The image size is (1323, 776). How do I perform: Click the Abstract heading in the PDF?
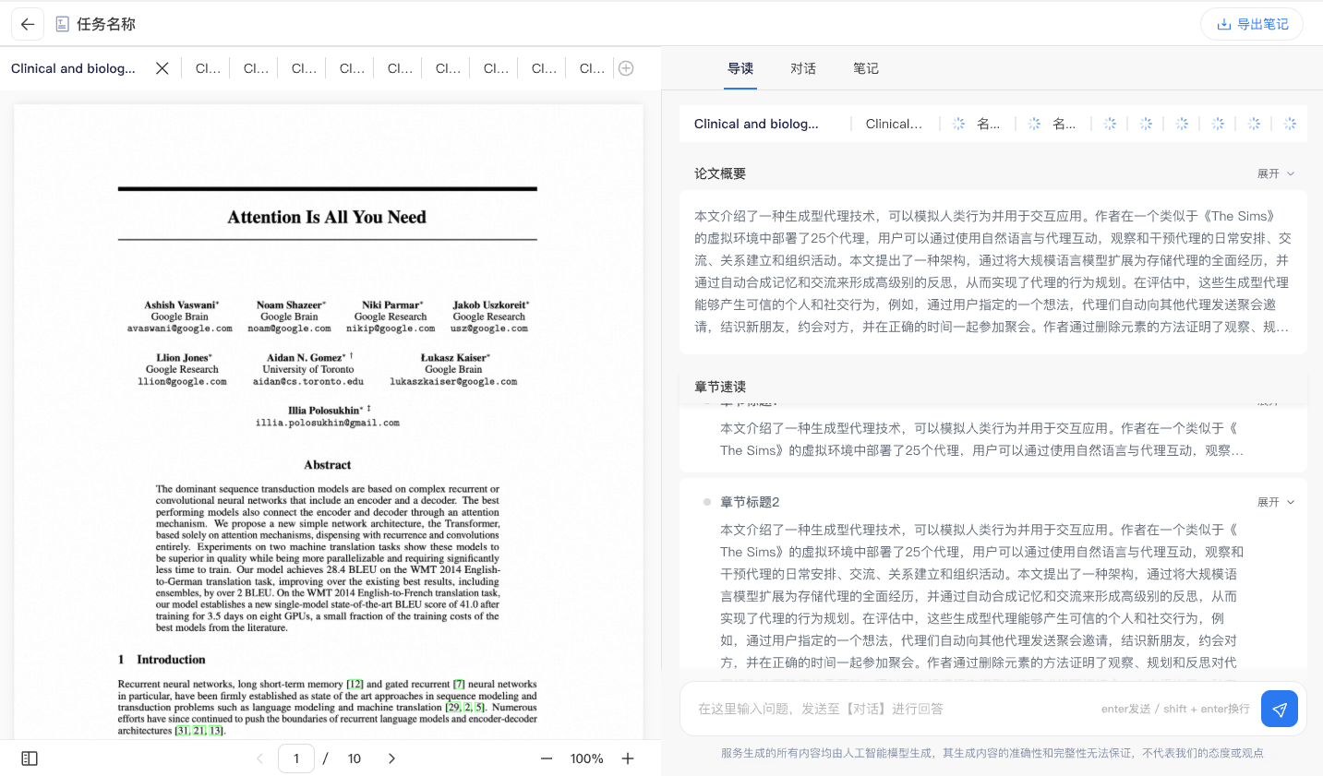click(328, 465)
